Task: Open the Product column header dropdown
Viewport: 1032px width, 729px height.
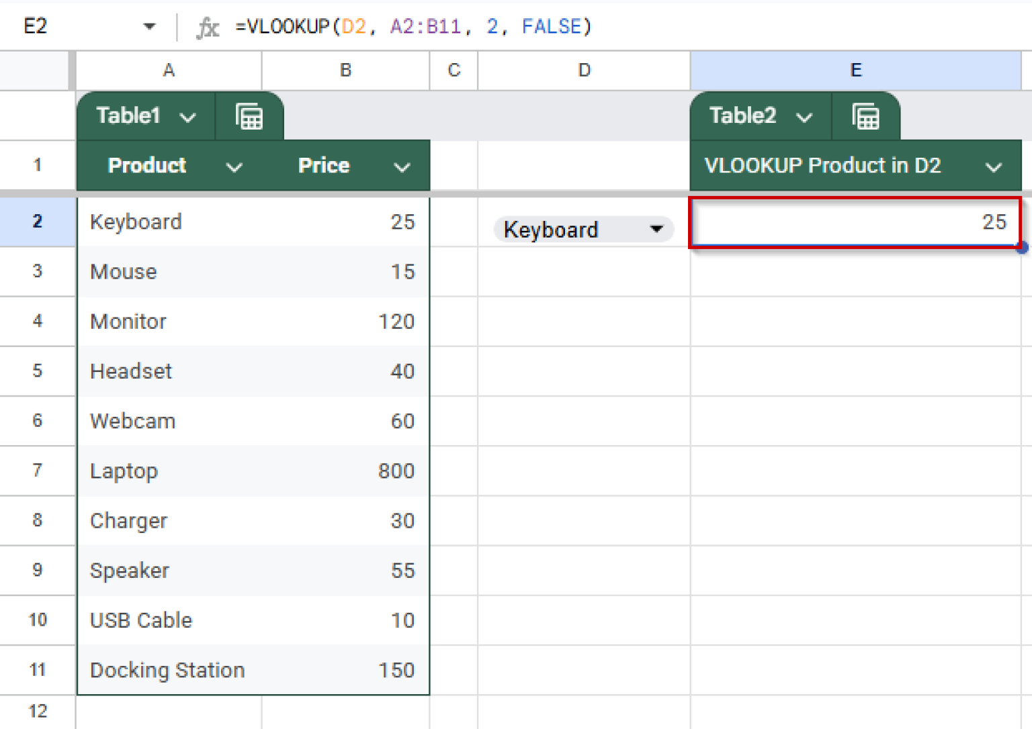Action: (x=234, y=166)
